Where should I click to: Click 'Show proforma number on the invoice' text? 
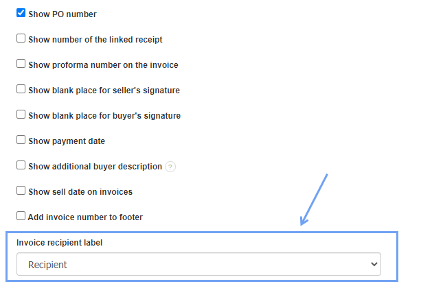click(x=103, y=65)
